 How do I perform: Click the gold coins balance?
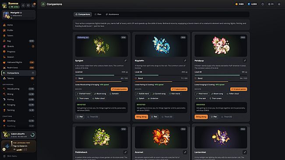coord(239,4)
